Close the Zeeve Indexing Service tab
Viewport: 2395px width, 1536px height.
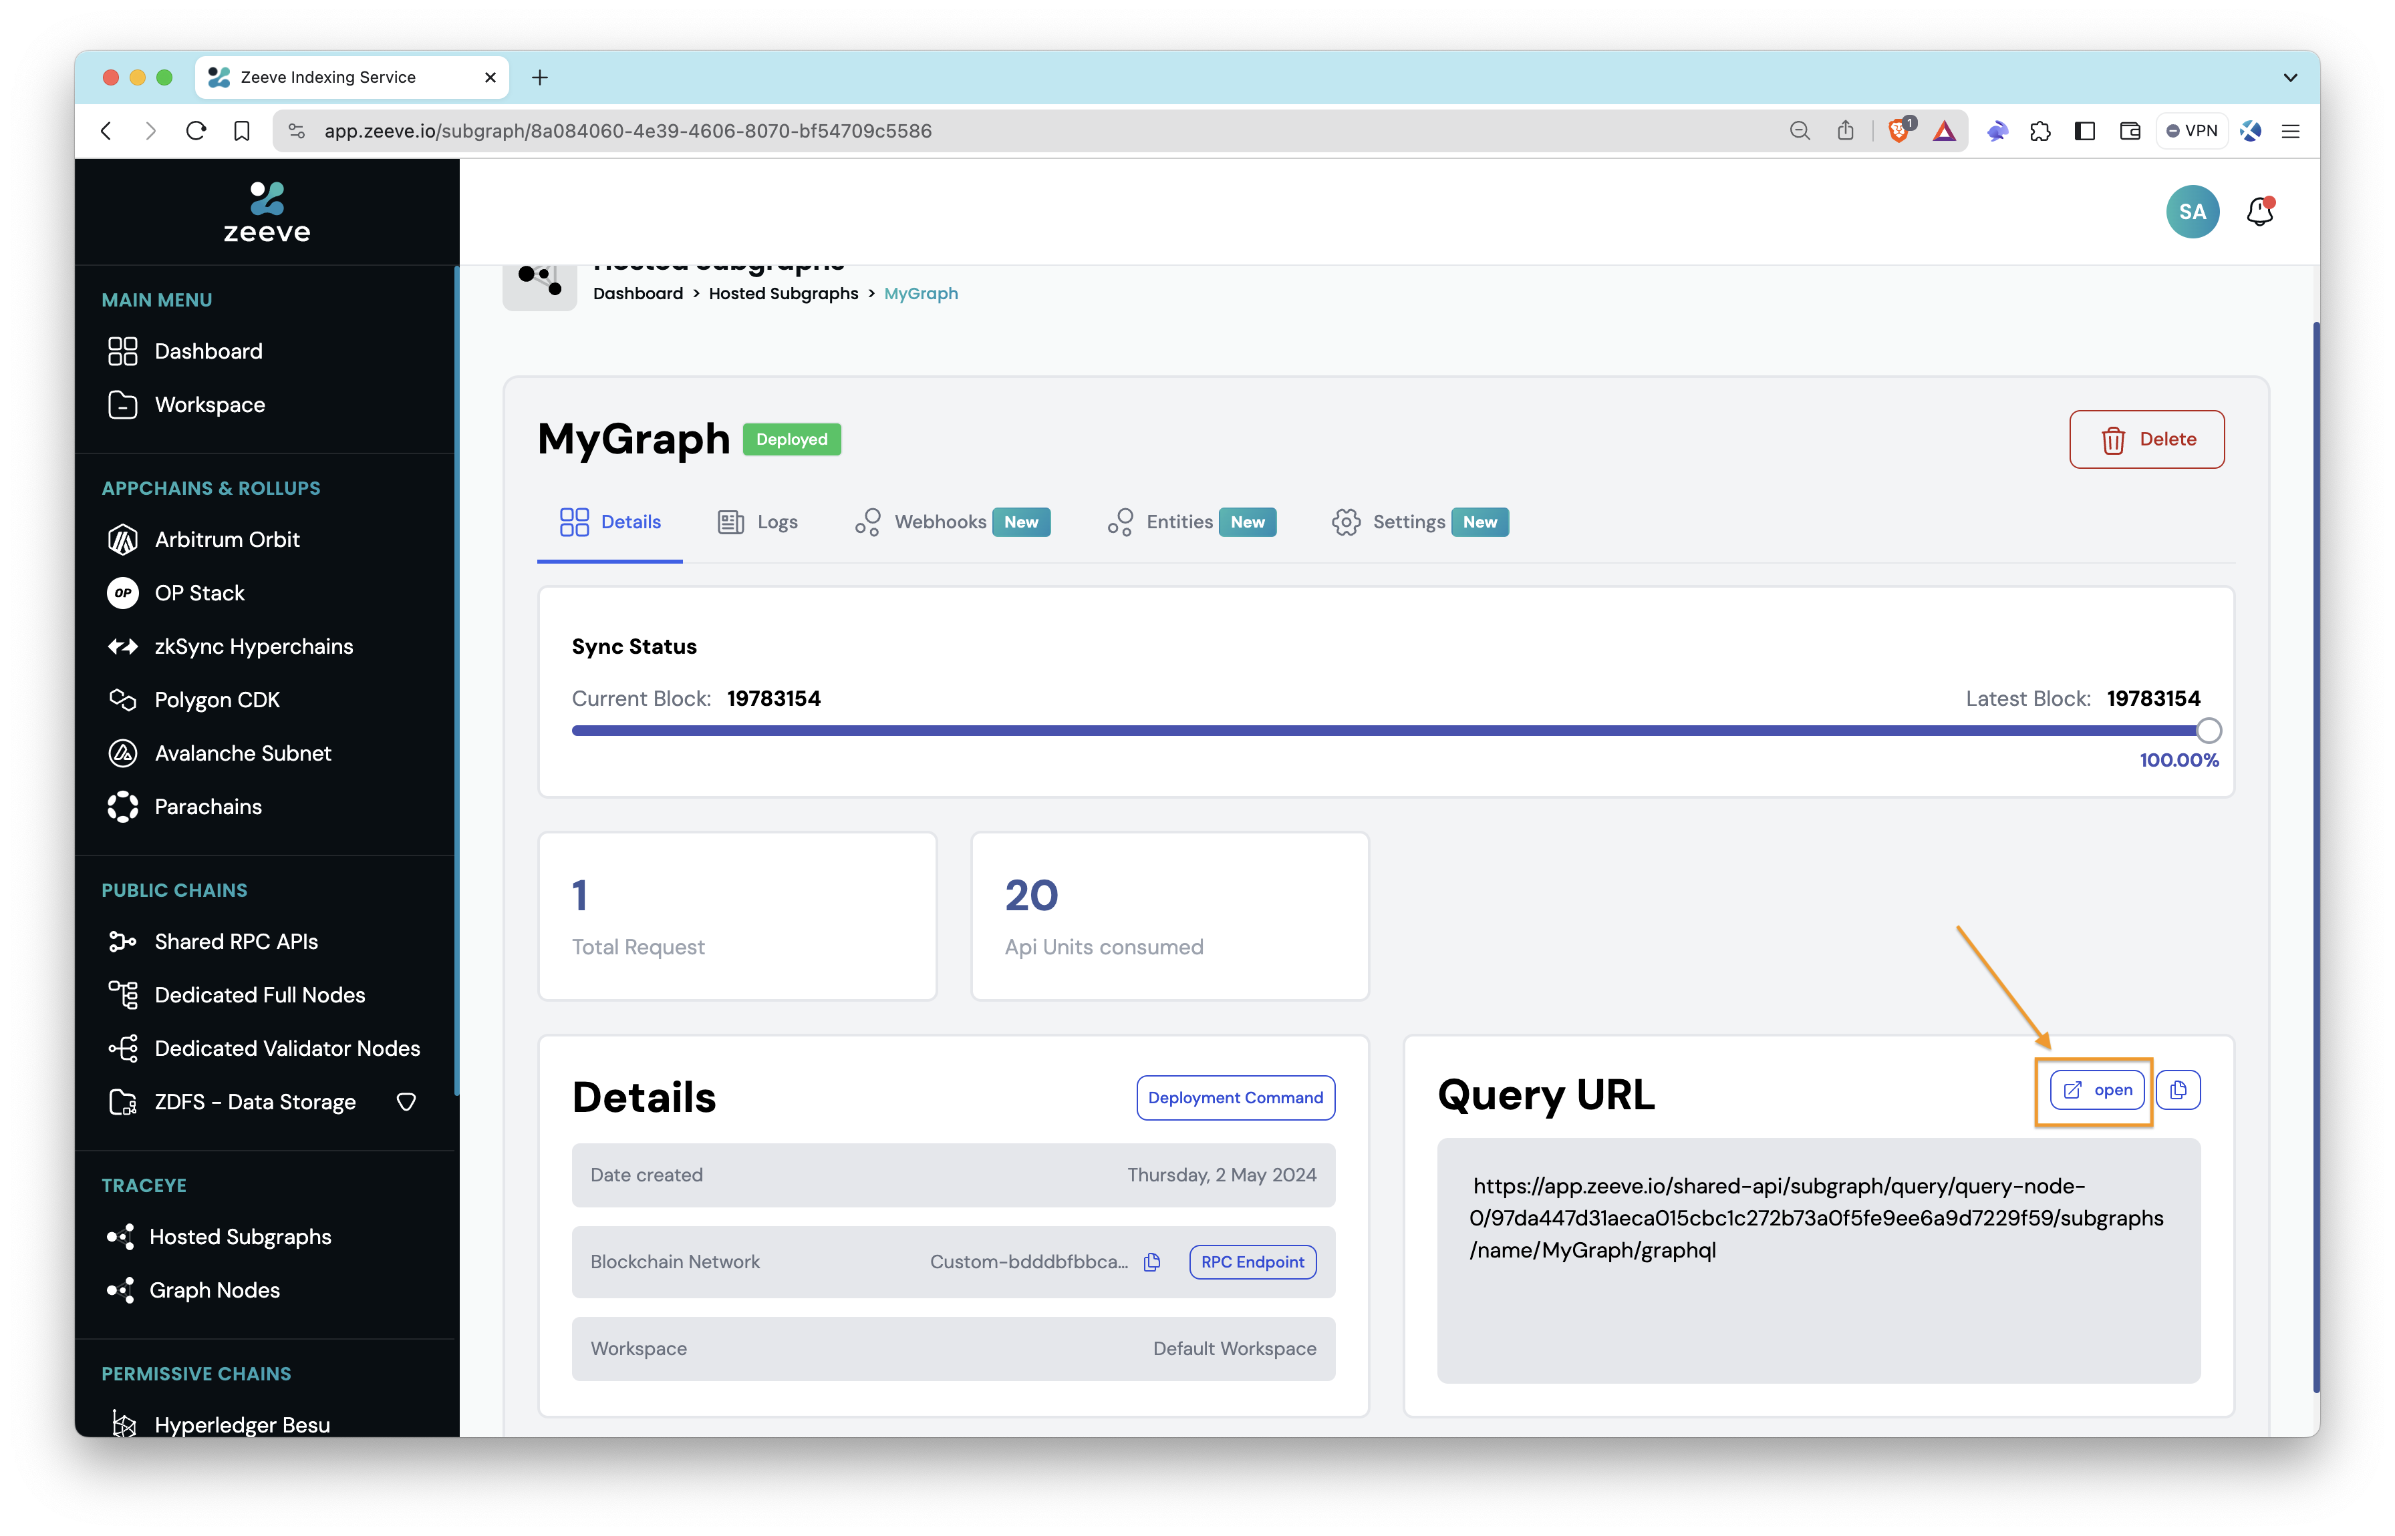490,77
